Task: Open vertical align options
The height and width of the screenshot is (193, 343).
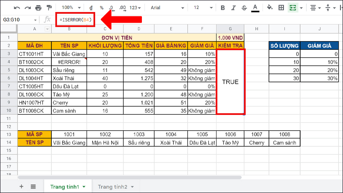Action: pos(330,8)
